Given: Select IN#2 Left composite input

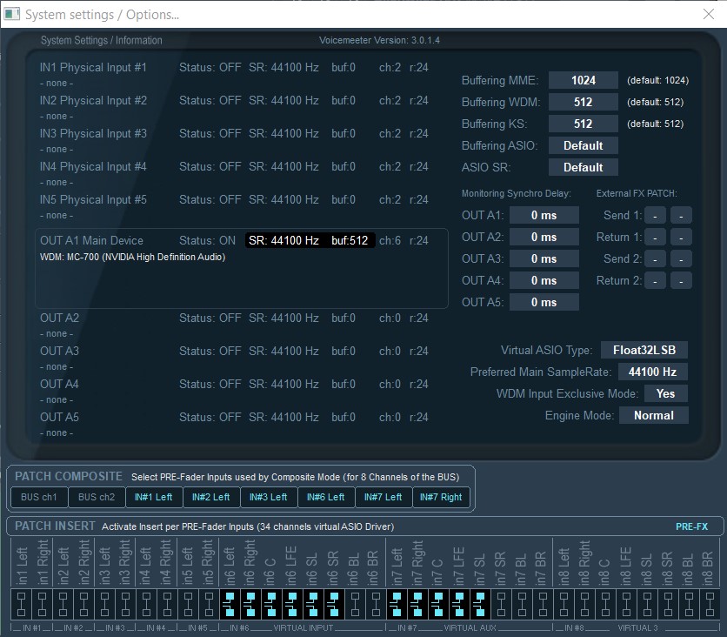Looking at the screenshot, I should (x=211, y=497).
